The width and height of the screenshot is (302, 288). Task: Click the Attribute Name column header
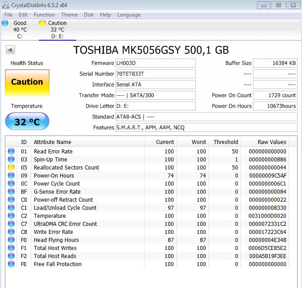click(87, 142)
